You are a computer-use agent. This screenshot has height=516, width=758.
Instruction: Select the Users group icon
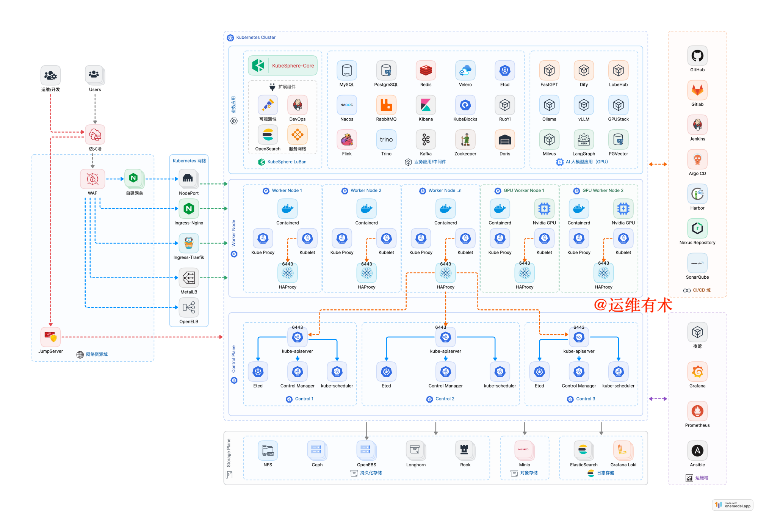[95, 75]
